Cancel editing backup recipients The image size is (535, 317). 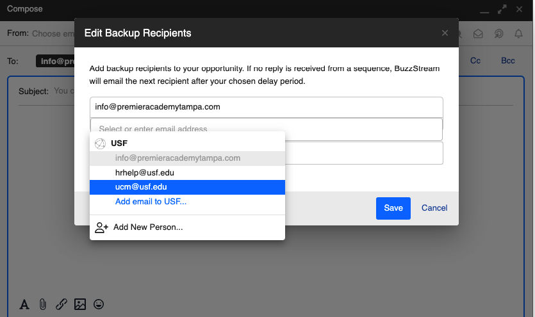434,208
